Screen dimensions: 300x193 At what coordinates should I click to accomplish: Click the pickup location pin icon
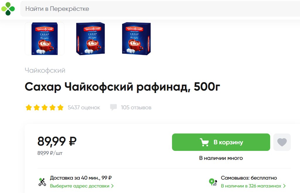(x=213, y=182)
